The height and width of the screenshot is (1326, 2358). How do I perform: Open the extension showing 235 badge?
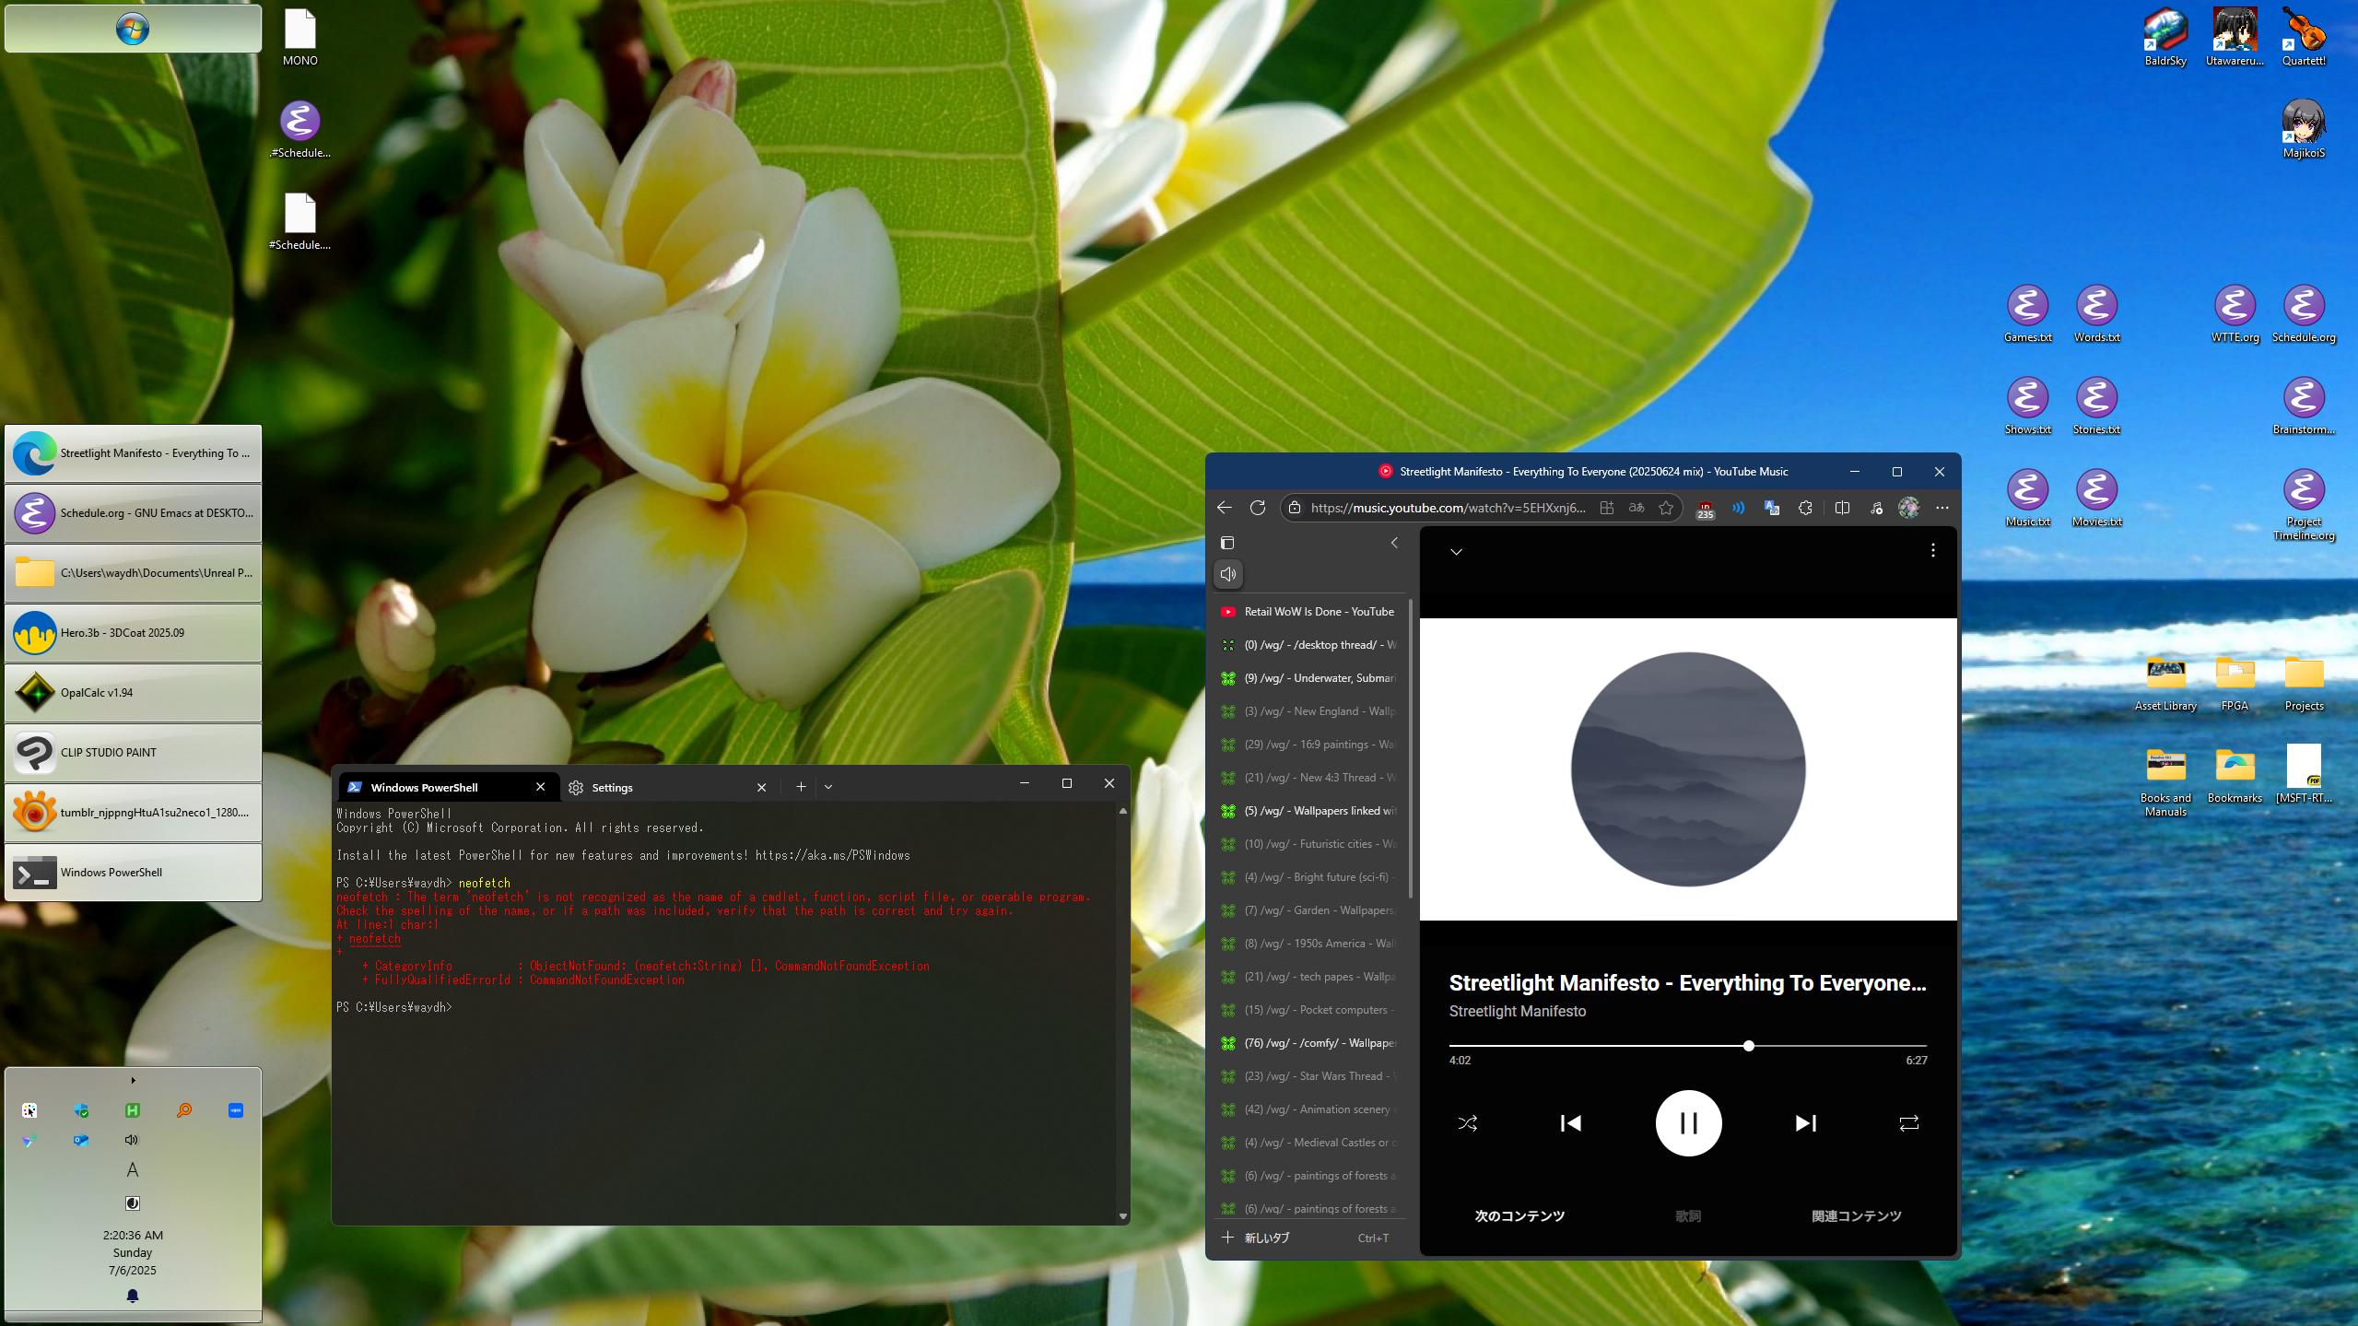pos(1705,509)
